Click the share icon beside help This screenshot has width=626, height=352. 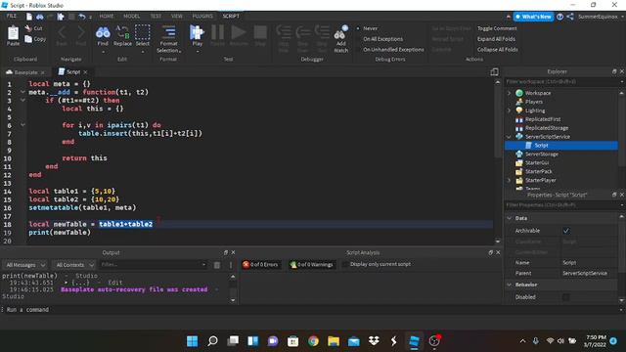click(570, 17)
